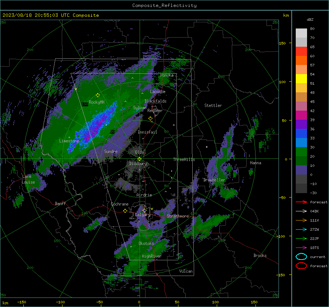Select the magenta 39-42 dBZ color swatch
The image size is (329, 307).
point(301,115)
